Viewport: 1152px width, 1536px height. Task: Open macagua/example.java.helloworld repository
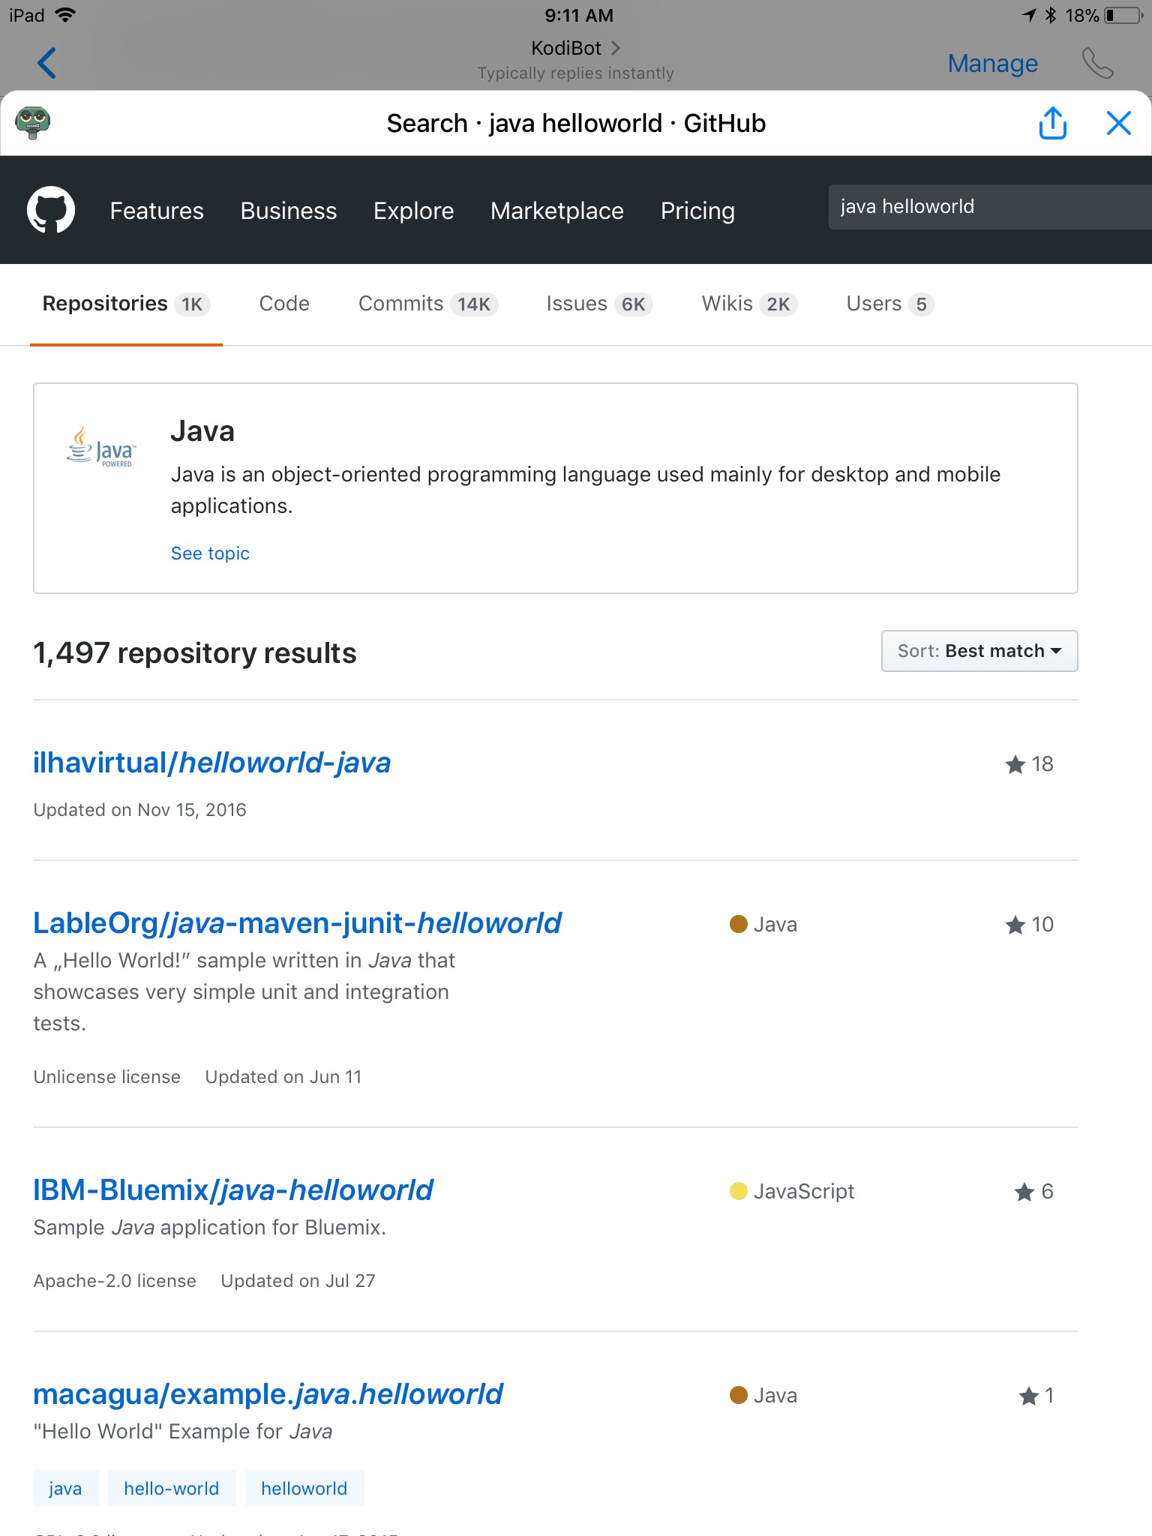(268, 1394)
